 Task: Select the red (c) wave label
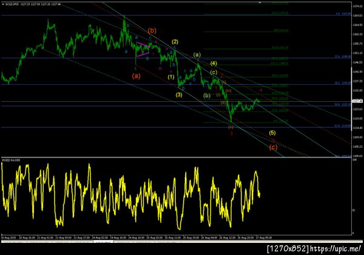click(x=273, y=147)
